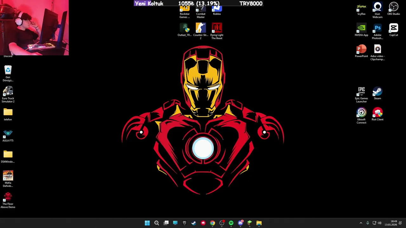Select the AULA F75 shortcut

[x=8, y=136]
